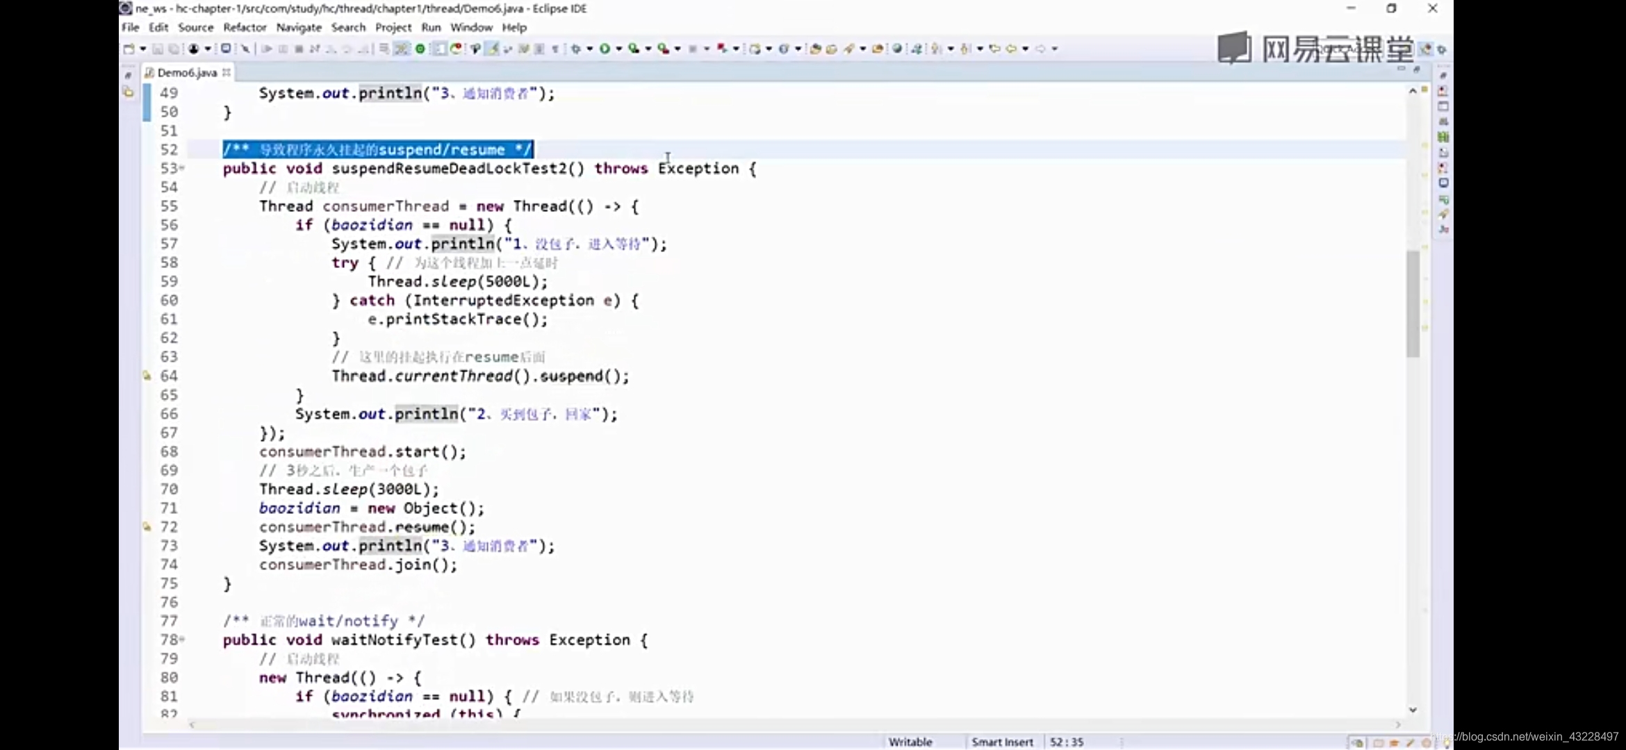Open the Edit menu
This screenshot has width=1626, height=750.
tap(158, 27)
